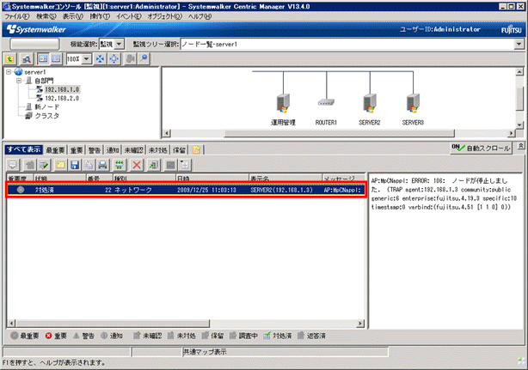Click the grey camera icon in map toolbar
The width and height of the screenshot is (528, 370).
pyautogui.click(x=130, y=59)
